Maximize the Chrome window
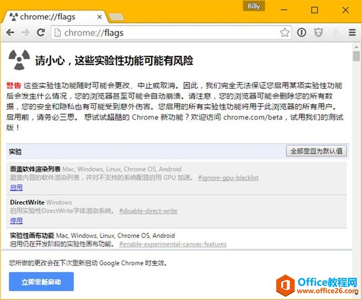362x300 pixels. (315, 10)
